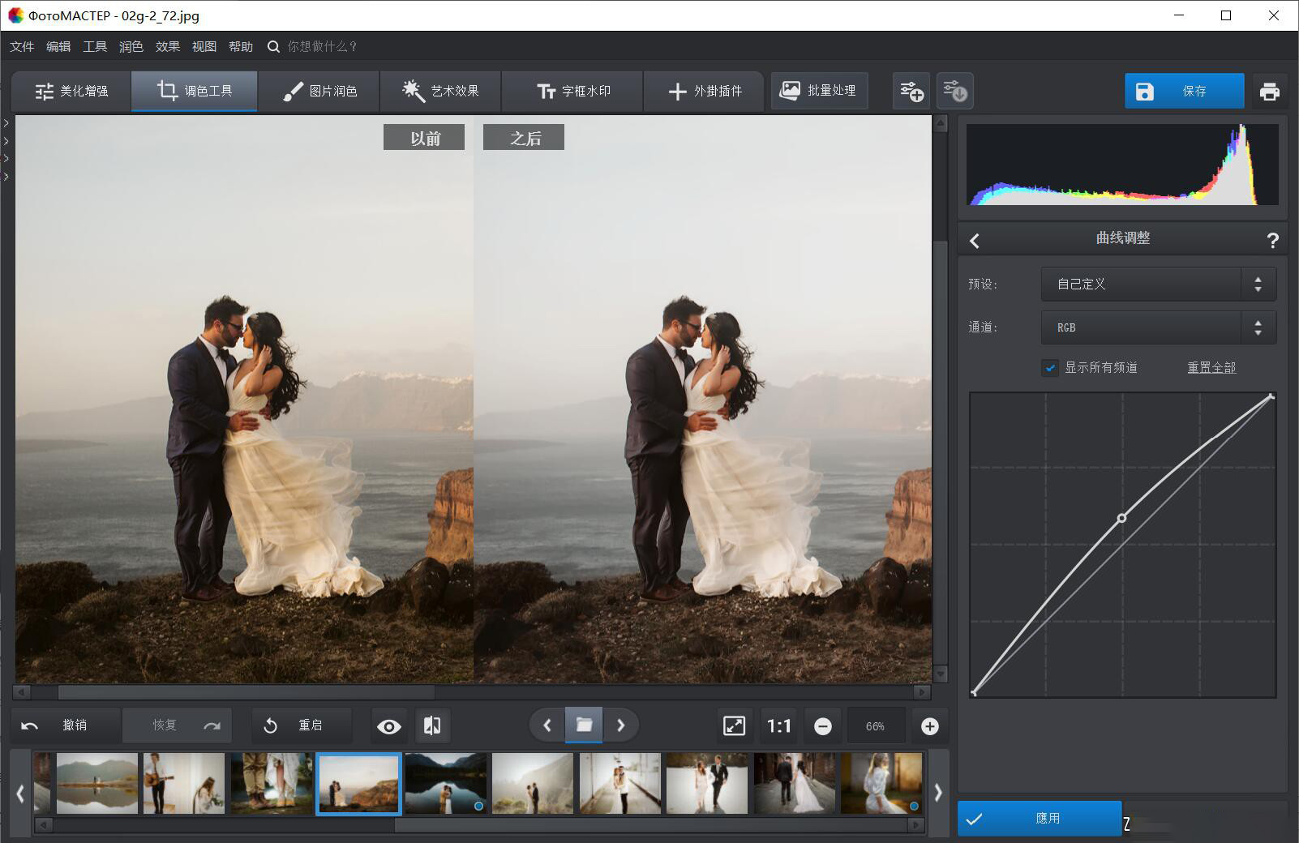The height and width of the screenshot is (843, 1299).
Task: Apply curve changes with 應用 button
Action: point(1040,819)
